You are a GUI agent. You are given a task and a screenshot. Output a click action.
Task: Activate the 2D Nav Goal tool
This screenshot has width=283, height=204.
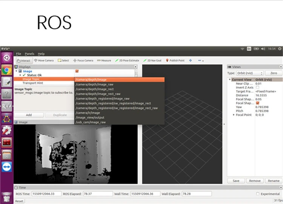tap(152, 60)
